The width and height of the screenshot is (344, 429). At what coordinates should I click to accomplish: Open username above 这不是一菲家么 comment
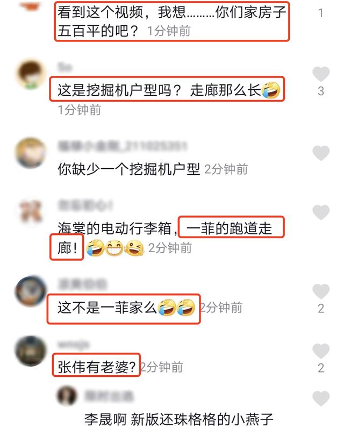[x=82, y=284]
